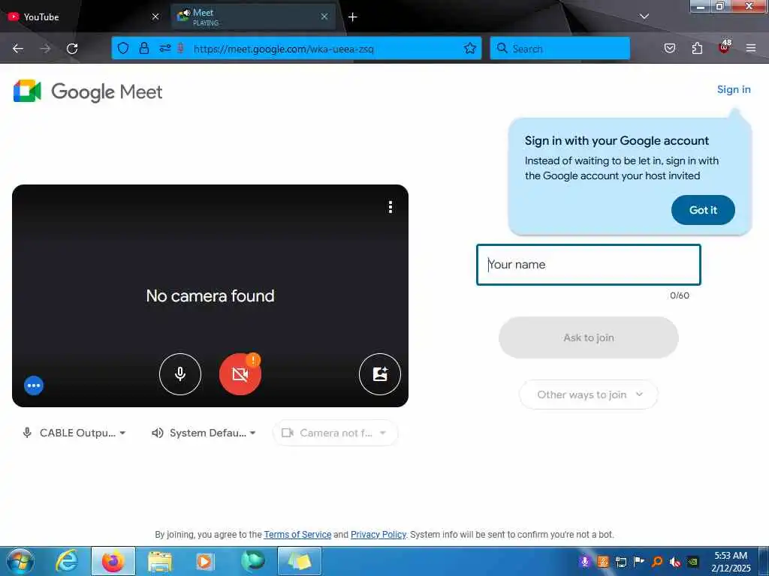
Task: Dismiss tooltip with Got it button
Action: pos(703,210)
